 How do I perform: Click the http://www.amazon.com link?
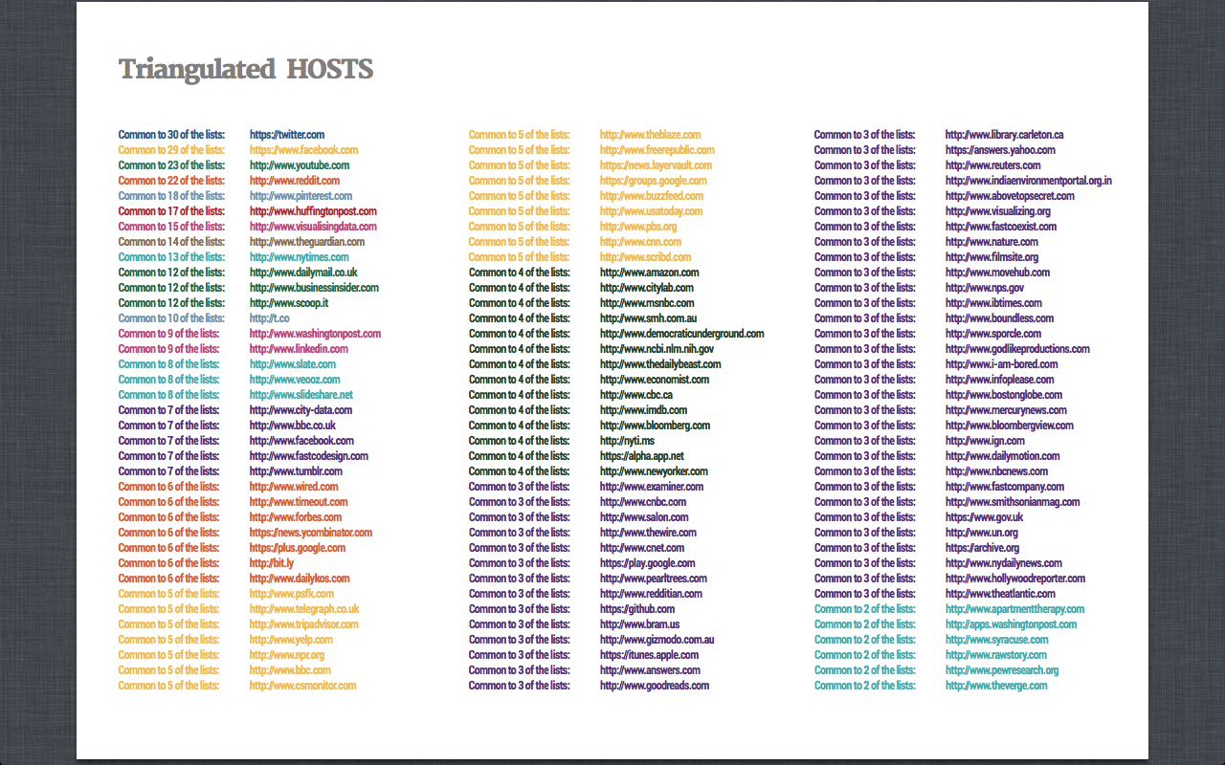(x=650, y=273)
